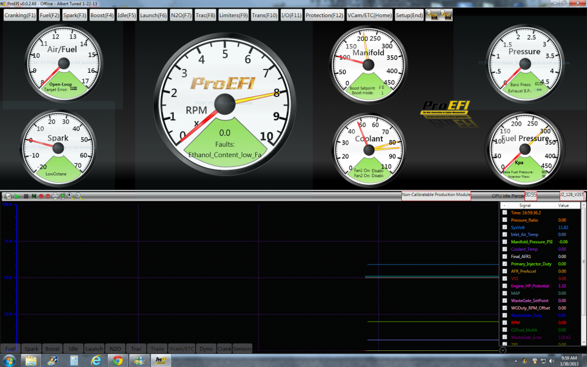587x367 pixels.
Task: Click the Trac(F8) button
Action: click(205, 15)
